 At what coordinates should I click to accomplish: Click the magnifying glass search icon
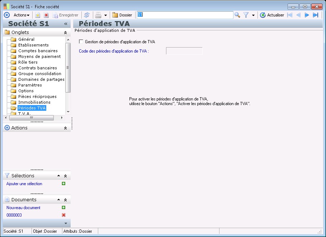(x=237, y=15)
